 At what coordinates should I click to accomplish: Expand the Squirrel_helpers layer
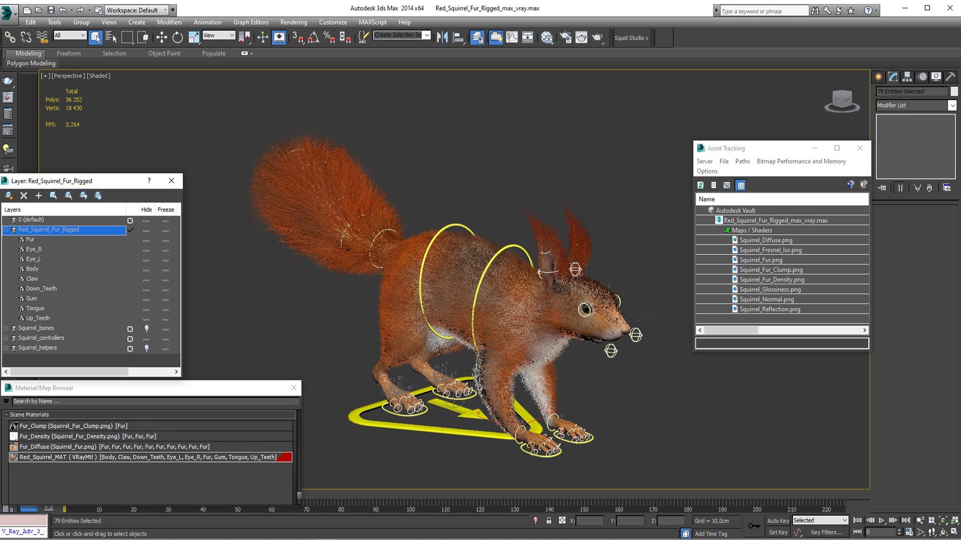point(6,348)
